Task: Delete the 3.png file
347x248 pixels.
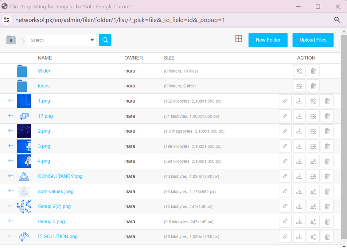Action: click(327, 146)
